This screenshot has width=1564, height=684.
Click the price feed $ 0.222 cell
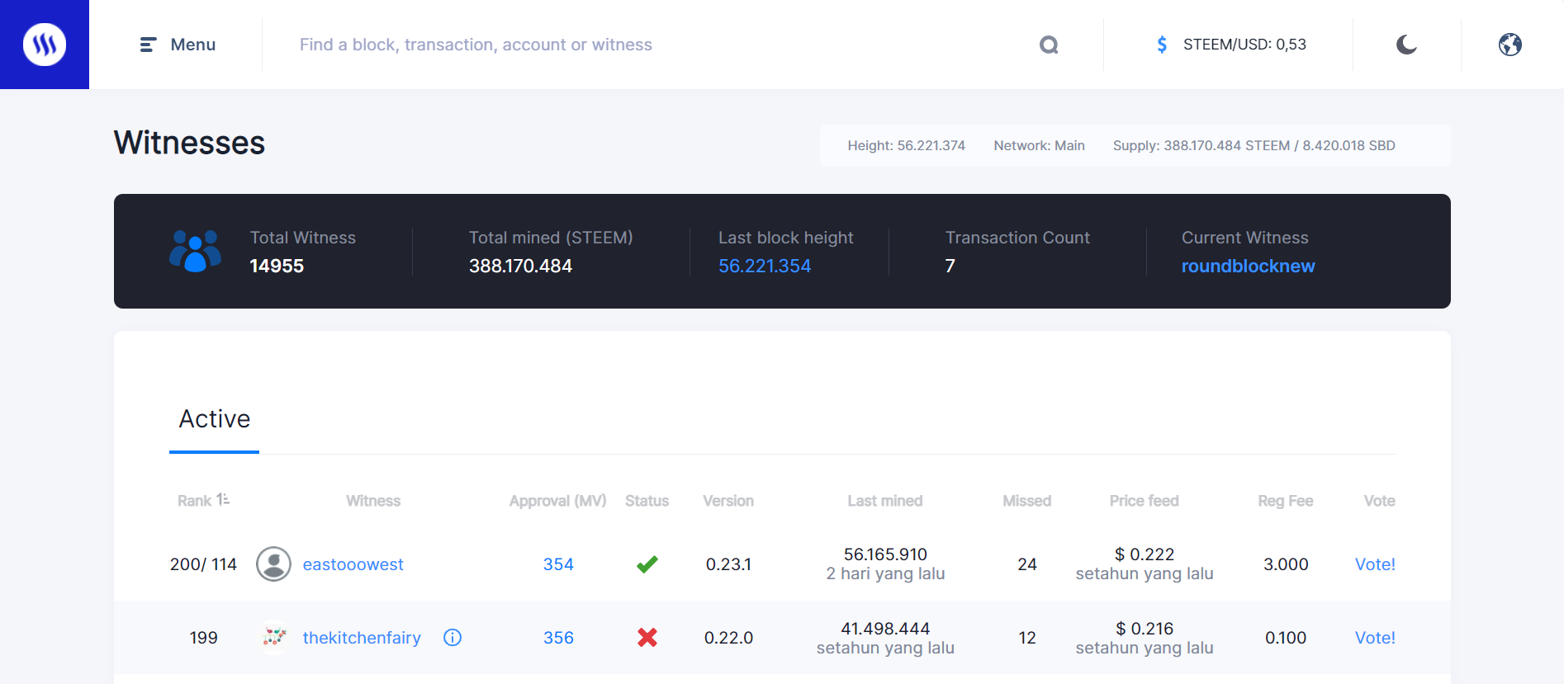pos(1145,554)
